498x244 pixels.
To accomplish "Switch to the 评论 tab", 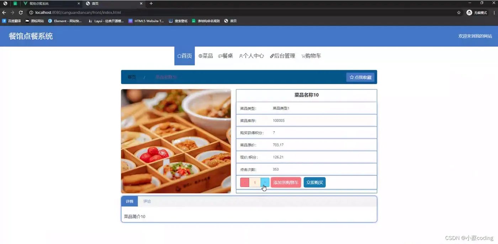I will pyautogui.click(x=147, y=201).
